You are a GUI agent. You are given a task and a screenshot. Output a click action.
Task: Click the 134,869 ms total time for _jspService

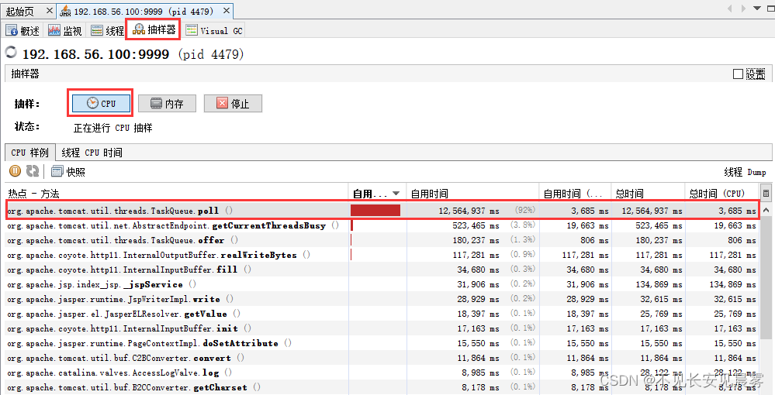(659, 284)
